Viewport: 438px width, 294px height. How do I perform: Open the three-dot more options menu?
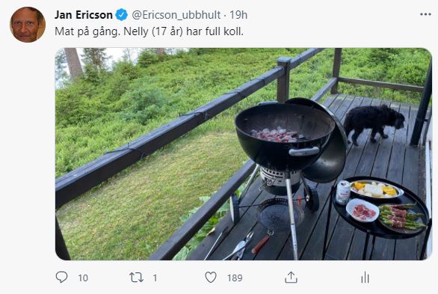425,14
